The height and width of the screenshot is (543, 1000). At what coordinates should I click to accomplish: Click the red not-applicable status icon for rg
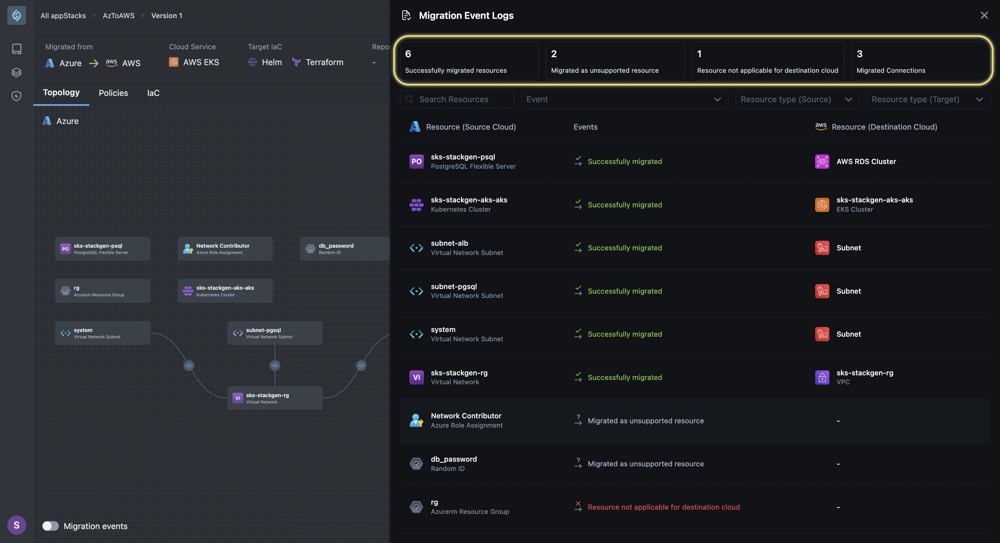click(578, 507)
